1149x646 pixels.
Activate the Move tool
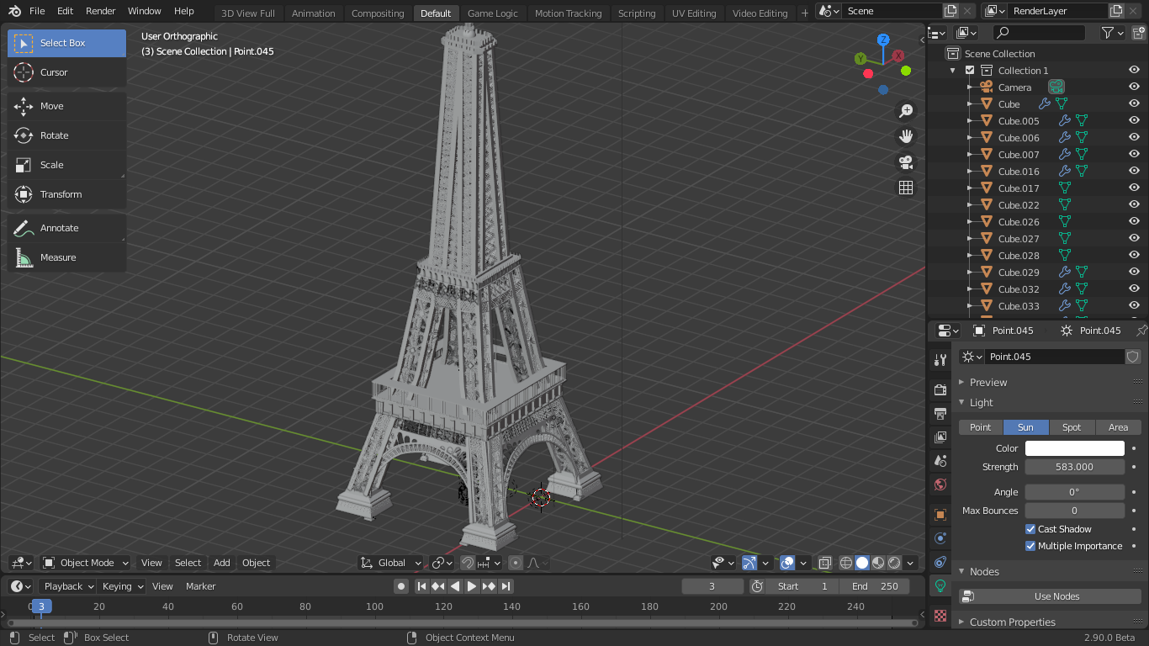pyautogui.click(x=67, y=106)
